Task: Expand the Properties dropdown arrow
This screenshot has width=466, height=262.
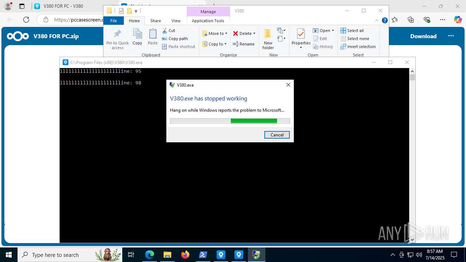Action: pyautogui.click(x=301, y=48)
